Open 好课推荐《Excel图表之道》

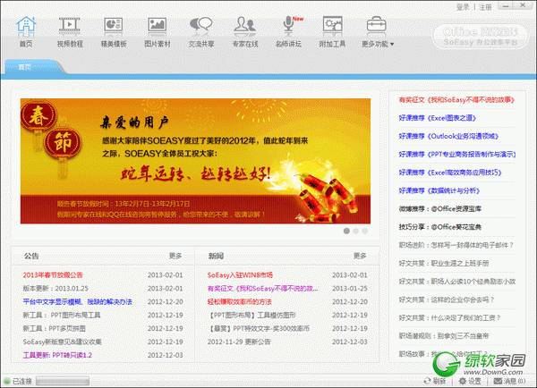pos(438,118)
